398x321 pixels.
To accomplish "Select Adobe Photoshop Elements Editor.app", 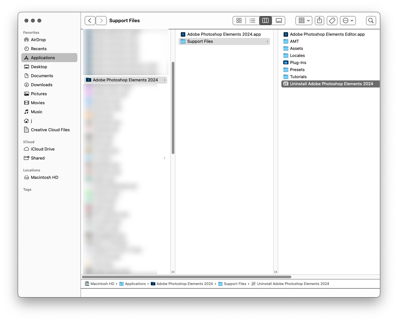I will 330,34.
